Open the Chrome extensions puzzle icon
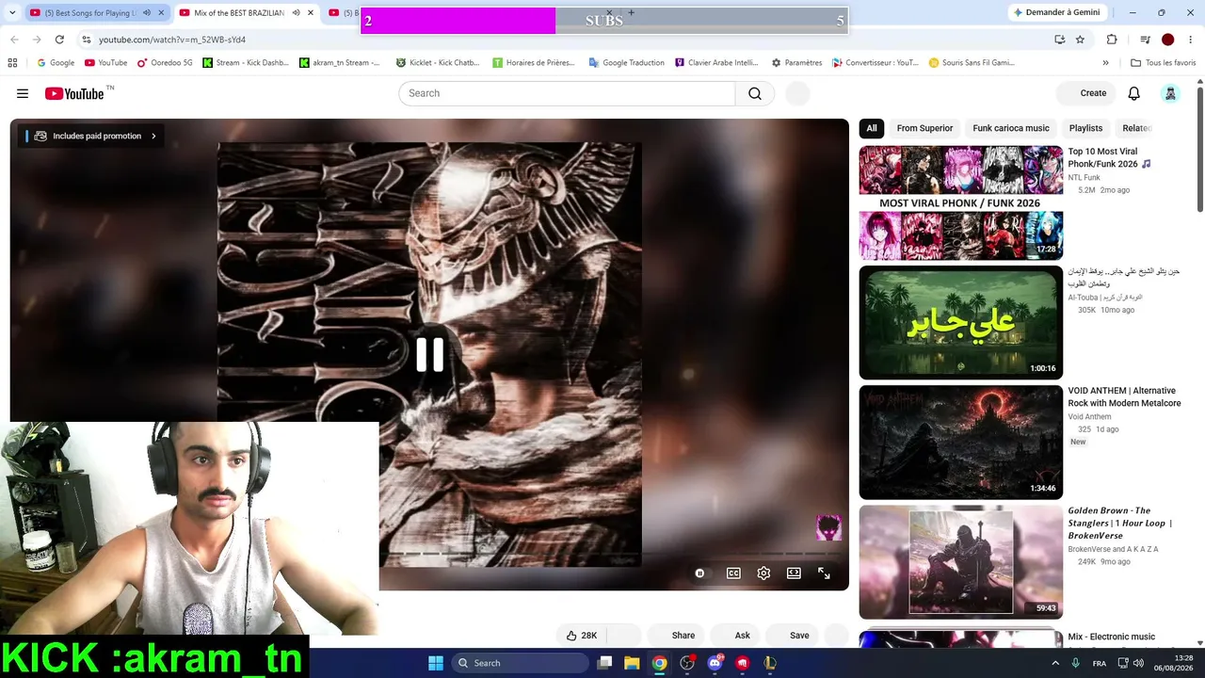1205x678 pixels. [1112, 40]
